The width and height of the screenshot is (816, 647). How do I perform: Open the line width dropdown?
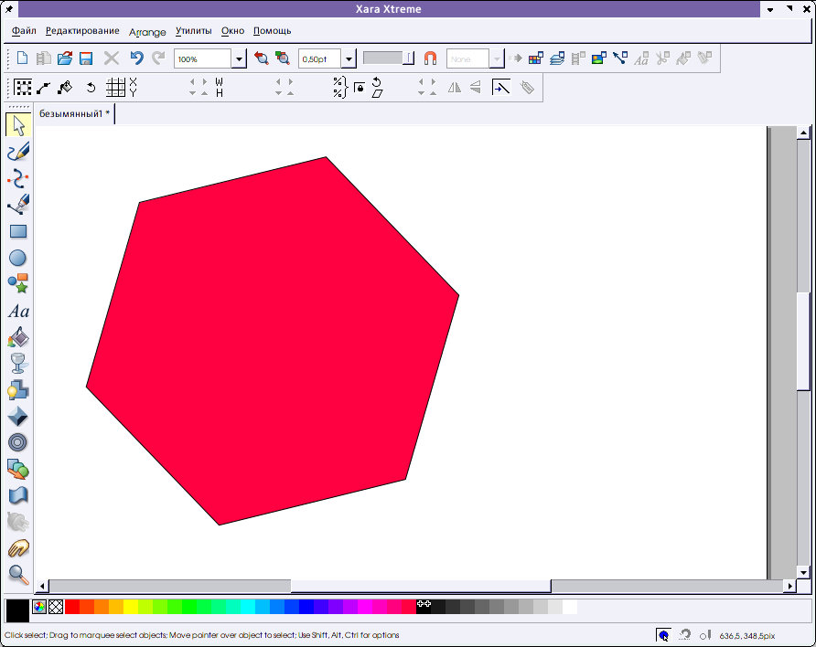(349, 59)
